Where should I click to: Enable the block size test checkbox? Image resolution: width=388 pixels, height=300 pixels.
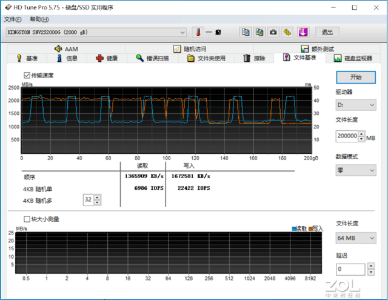tap(27, 219)
